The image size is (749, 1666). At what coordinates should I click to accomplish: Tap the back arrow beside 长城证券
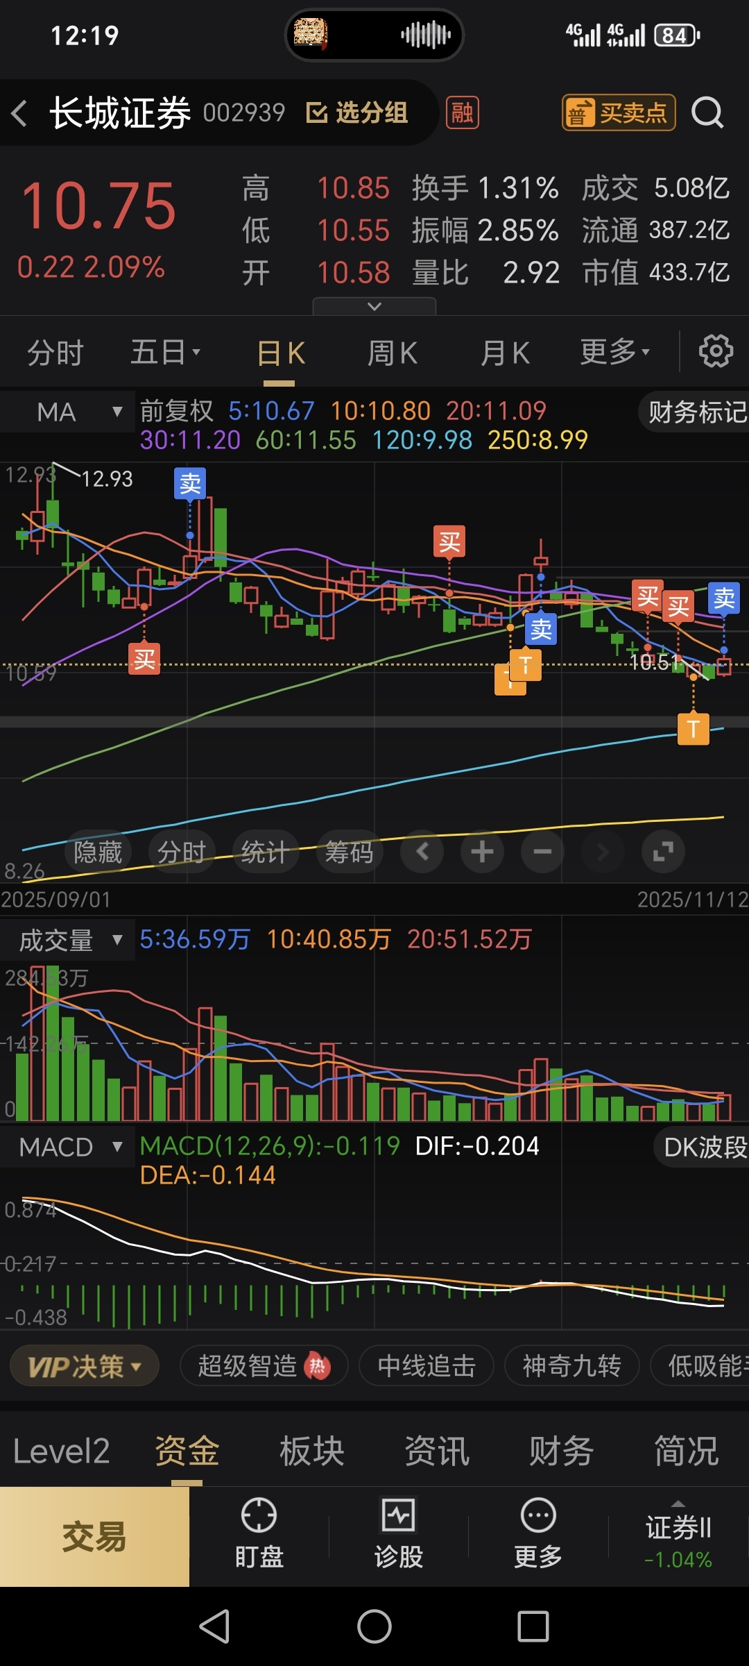coord(19,113)
